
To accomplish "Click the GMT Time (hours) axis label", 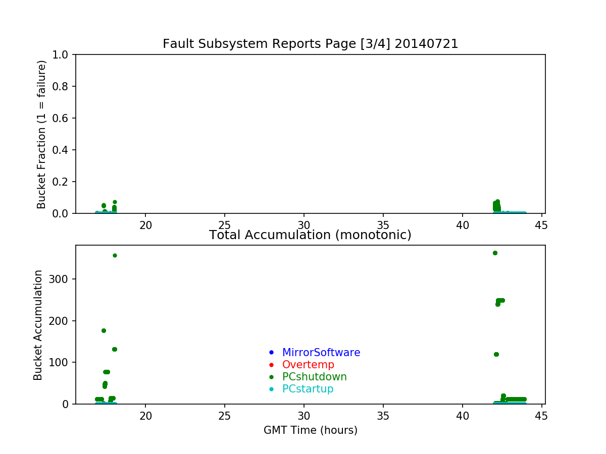I will (310, 430).
